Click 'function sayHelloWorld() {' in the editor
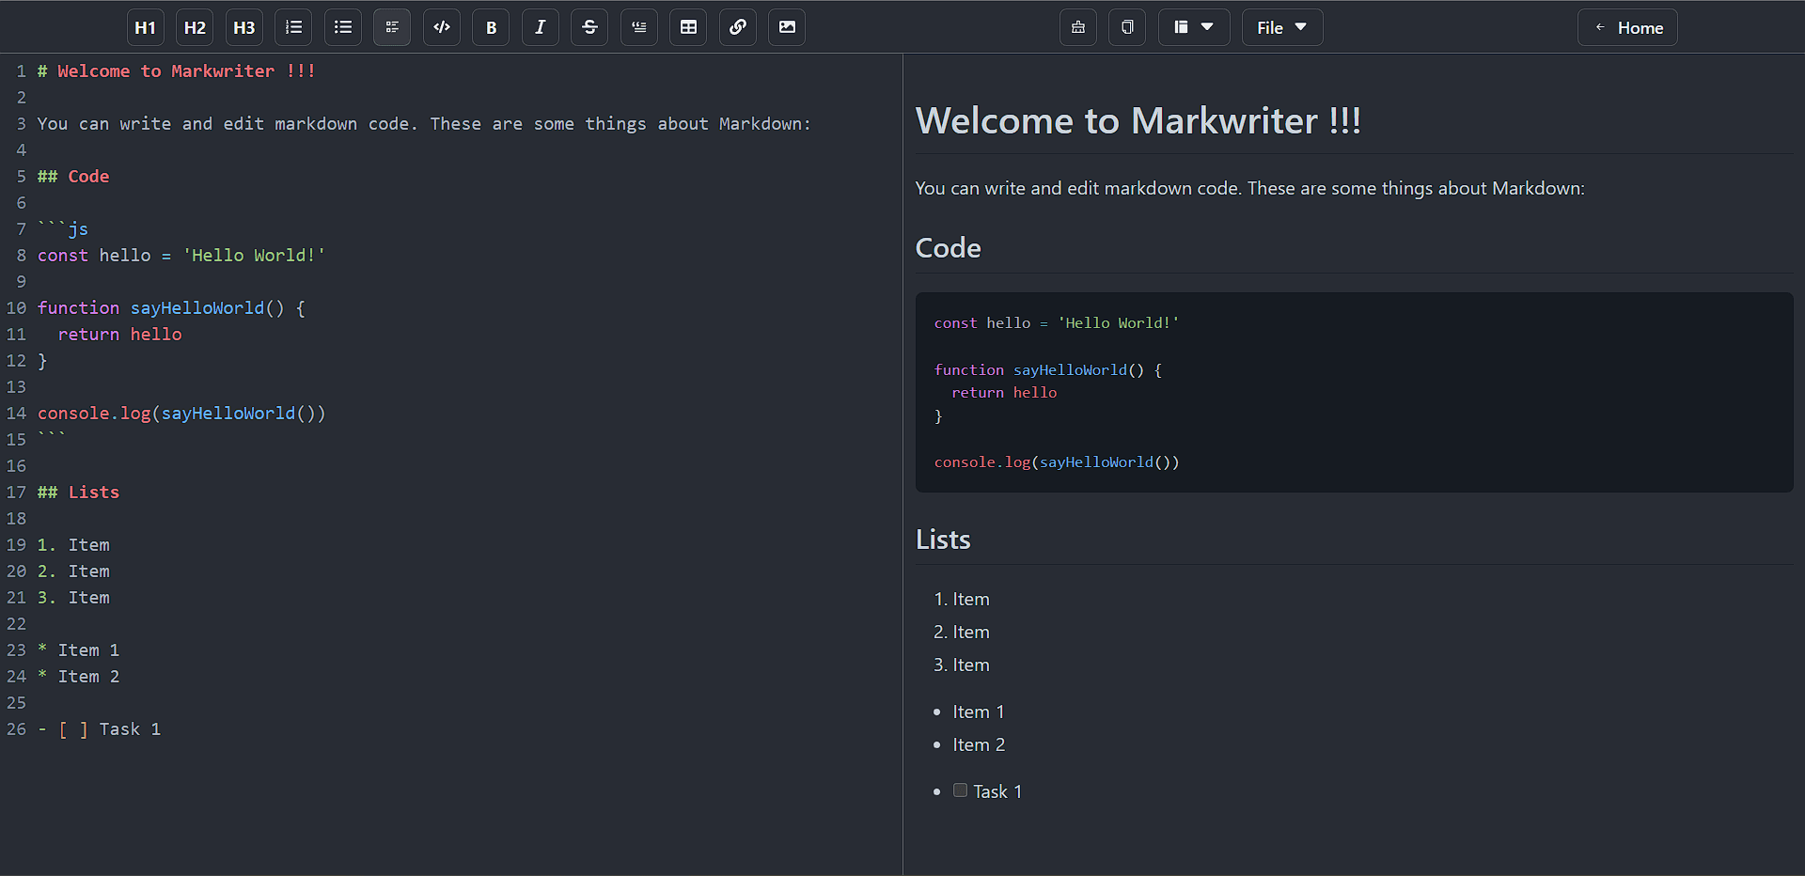 (x=171, y=308)
